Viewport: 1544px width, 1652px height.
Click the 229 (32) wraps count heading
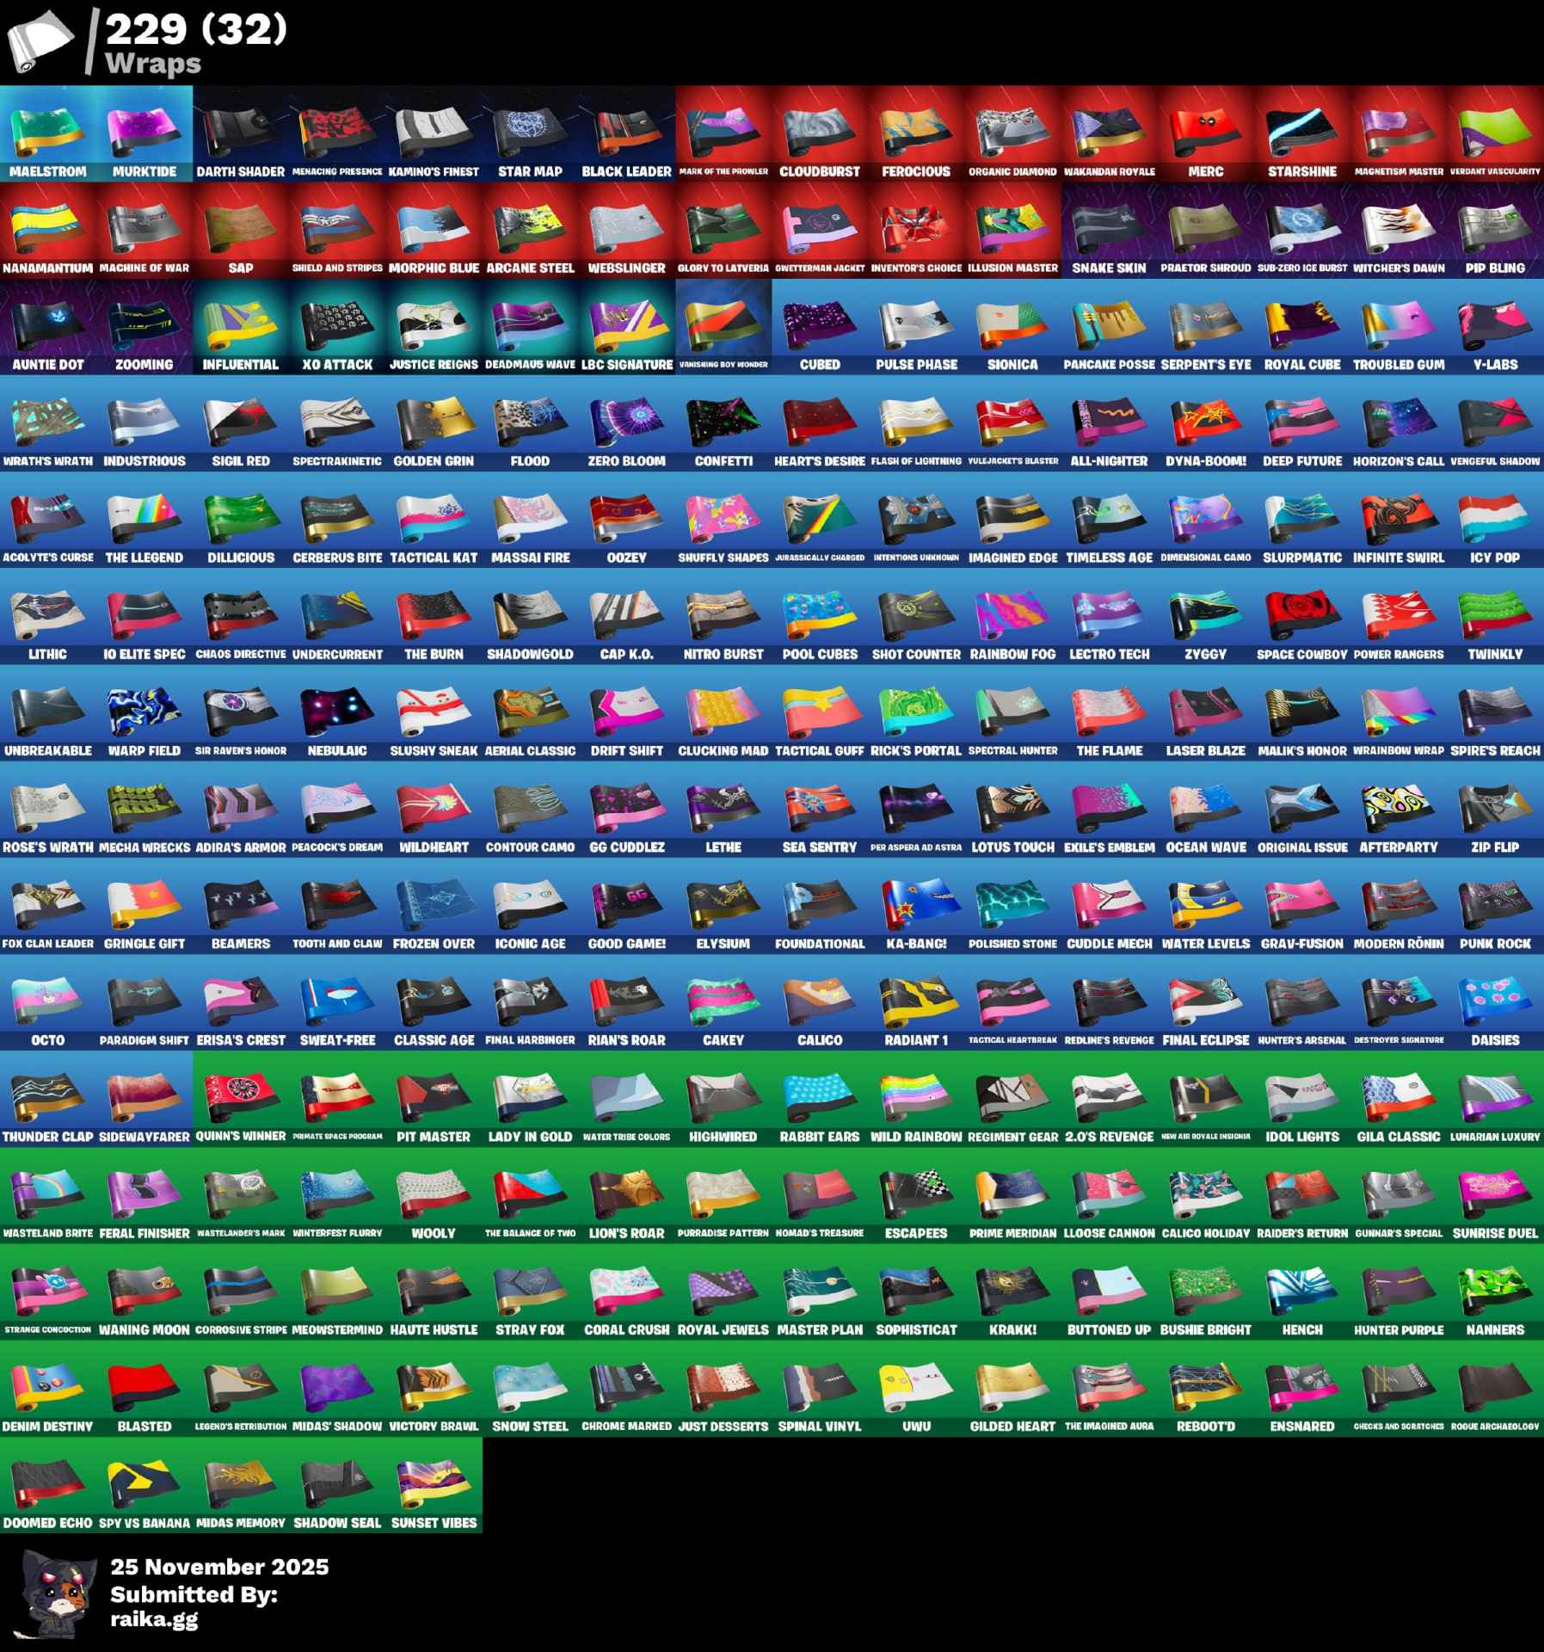click(x=196, y=30)
